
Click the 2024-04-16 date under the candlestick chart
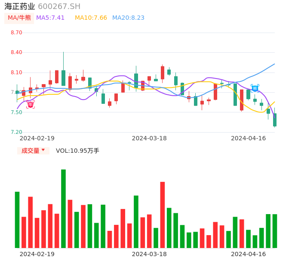pos(249,138)
